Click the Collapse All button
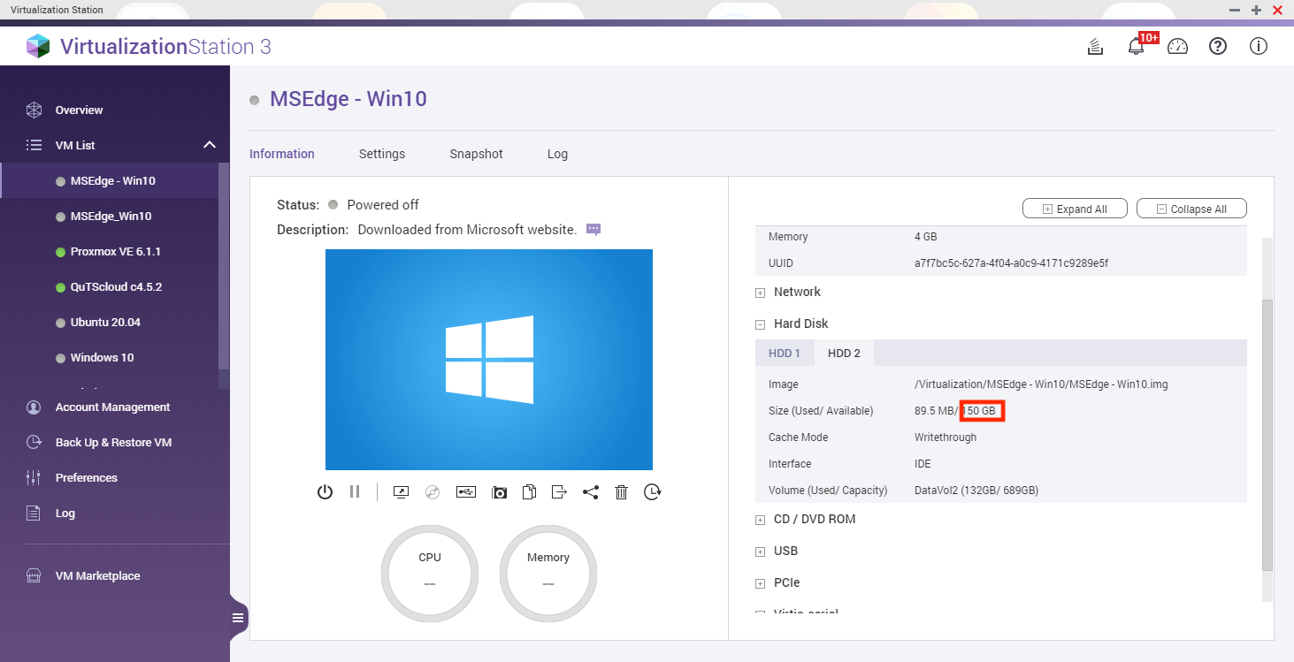 tap(1191, 209)
